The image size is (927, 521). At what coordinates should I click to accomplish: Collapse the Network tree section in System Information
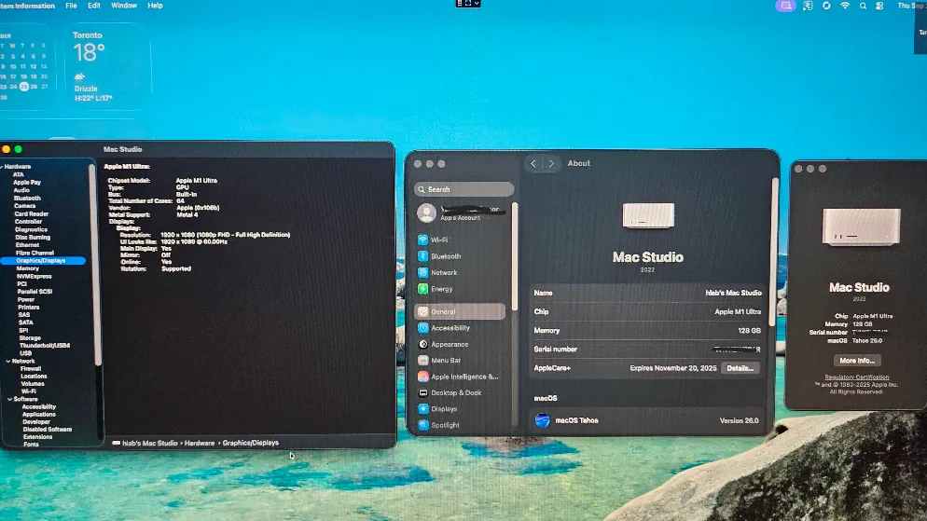pos(7,361)
